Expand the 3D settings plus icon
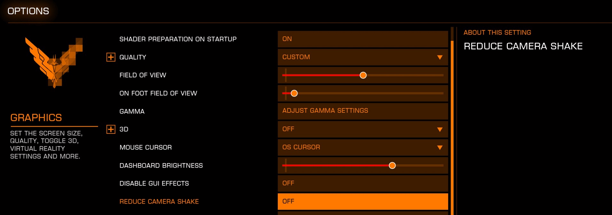Viewport: 612px width, 215px height. point(111,129)
